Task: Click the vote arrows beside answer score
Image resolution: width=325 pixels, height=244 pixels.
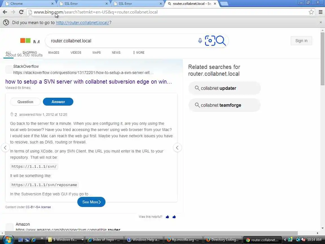Action: click(x=12, y=114)
